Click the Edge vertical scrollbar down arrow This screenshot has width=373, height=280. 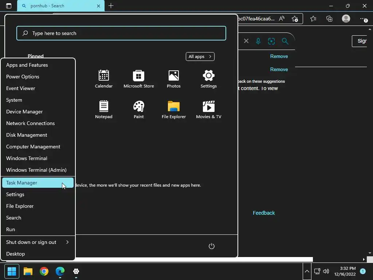tap(370, 253)
